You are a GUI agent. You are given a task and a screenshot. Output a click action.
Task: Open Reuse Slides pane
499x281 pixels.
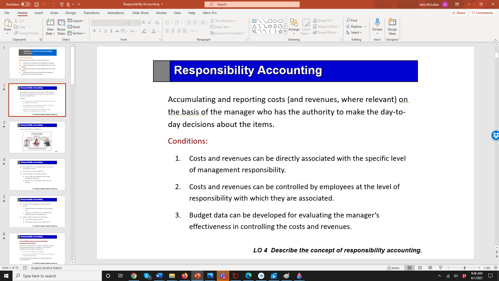coord(61,27)
